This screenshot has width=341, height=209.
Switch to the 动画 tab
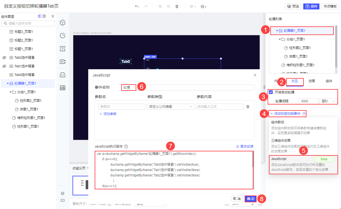click(x=312, y=81)
